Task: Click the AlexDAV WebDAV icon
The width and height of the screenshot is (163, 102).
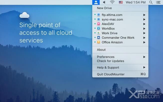Action: coord(98,24)
